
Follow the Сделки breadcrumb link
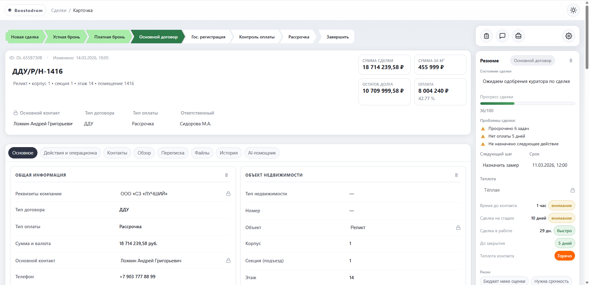tap(59, 10)
